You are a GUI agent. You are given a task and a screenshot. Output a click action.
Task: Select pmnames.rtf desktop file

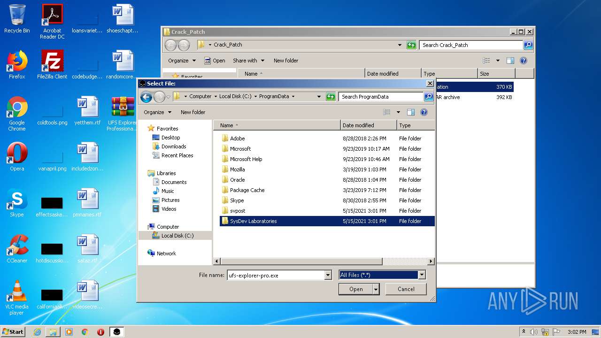[x=87, y=203]
